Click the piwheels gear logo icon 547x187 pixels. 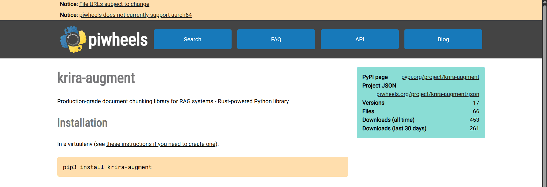73,39
